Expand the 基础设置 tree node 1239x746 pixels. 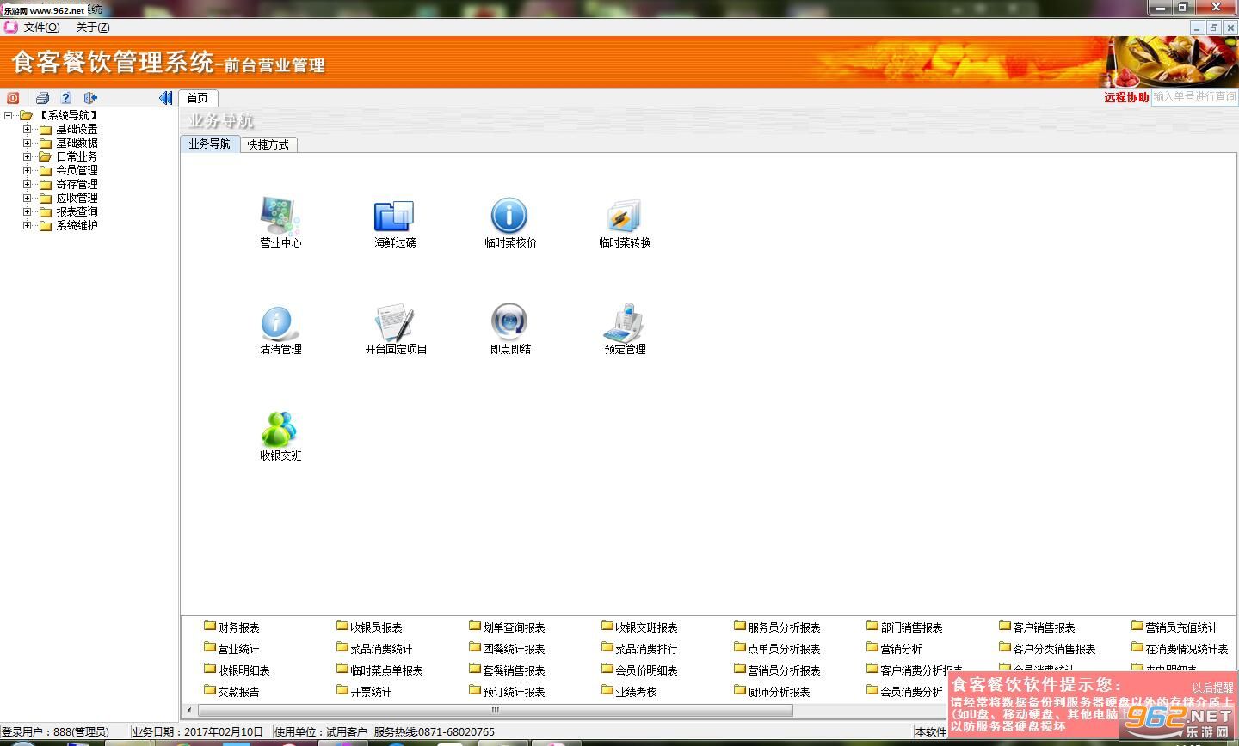click(x=27, y=129)
